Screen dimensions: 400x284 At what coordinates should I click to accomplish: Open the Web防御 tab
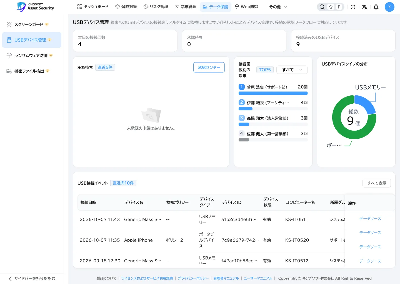tap(246, 7)
